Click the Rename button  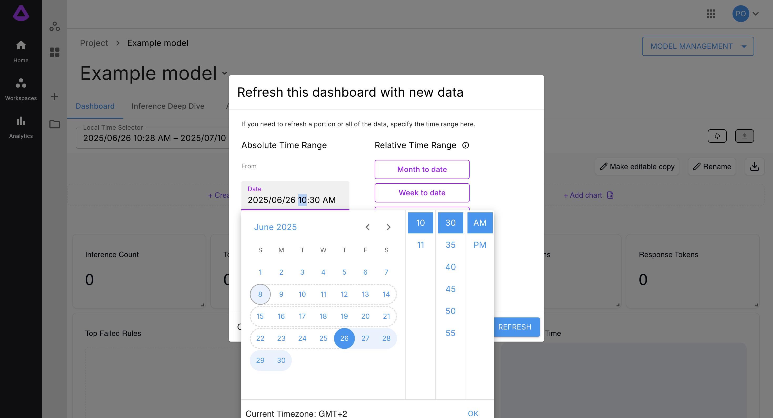(x=712, y=167)
